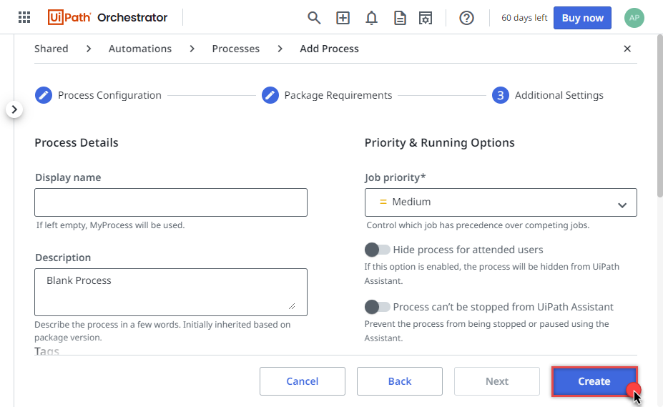Open the apps grid launcher
The image size is (663, 407).
tap(24, 17)
